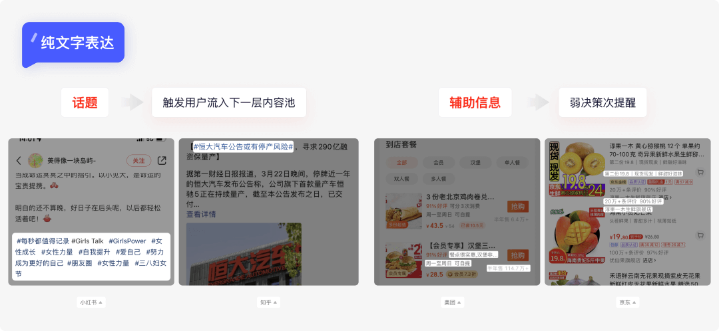Open hashtag #爱自己
Viewport: 719px width, 331px height.
(x=128, y=252)
